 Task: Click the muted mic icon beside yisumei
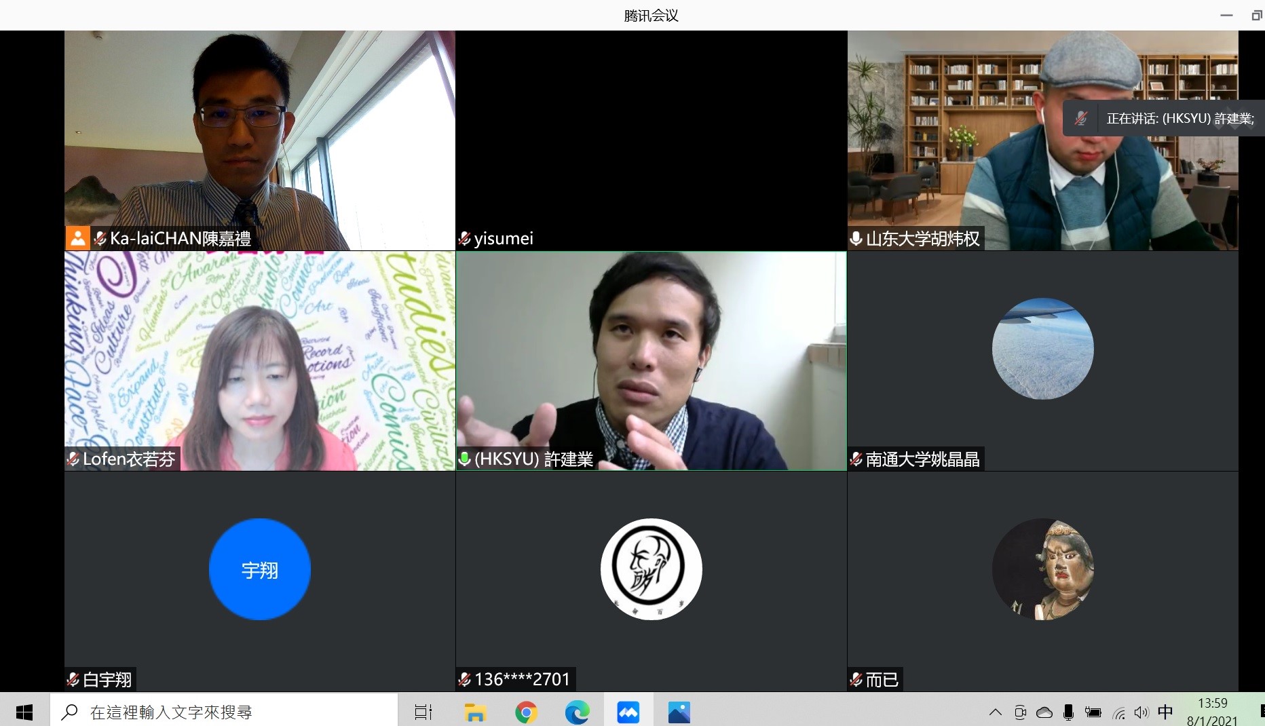coord(465,239)
